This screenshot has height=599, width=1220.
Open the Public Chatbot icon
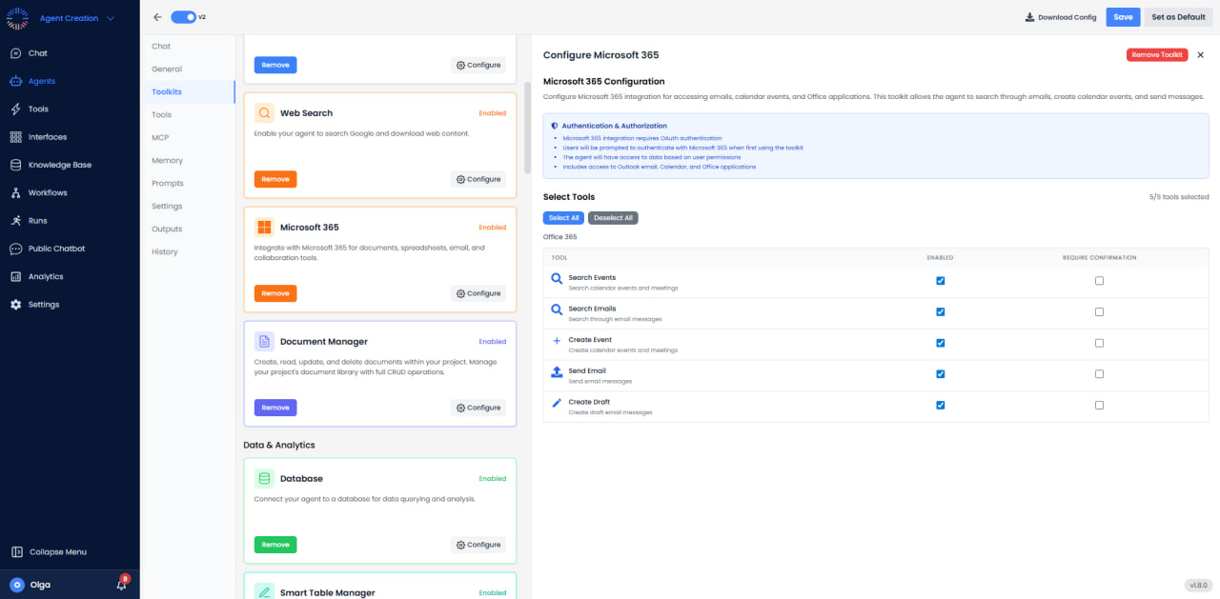click(16, 249)
